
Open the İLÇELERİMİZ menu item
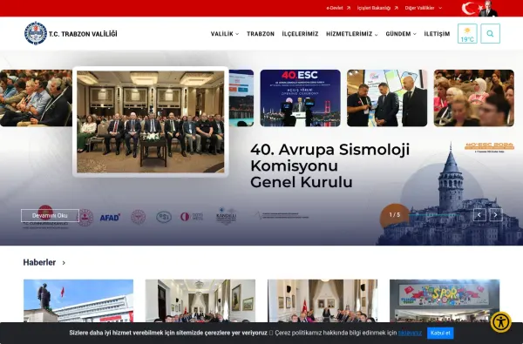pos(300,34)
